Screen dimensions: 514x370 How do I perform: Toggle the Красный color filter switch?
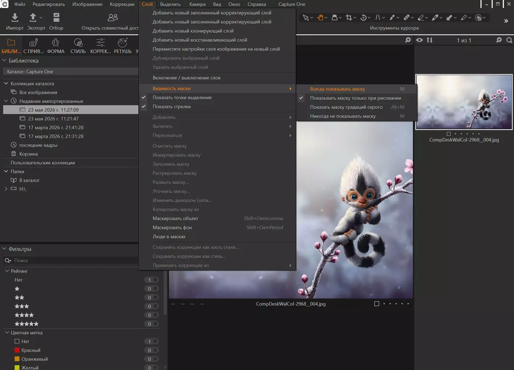(152, 350)
